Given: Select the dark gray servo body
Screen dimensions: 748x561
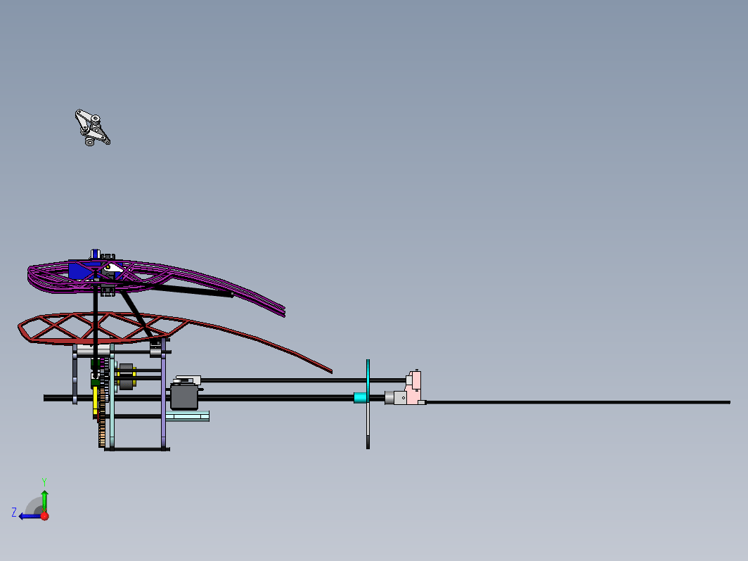Looking at the screenshot, I should click(x=184, y=397).
